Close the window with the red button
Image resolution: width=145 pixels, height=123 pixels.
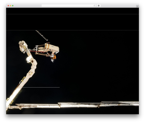click(x=8, y=6)
